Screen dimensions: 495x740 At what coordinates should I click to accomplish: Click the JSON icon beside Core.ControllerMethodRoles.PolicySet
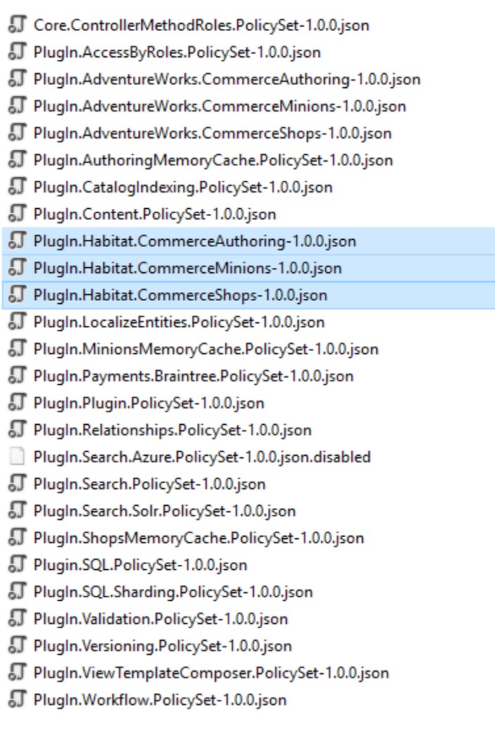17,25
